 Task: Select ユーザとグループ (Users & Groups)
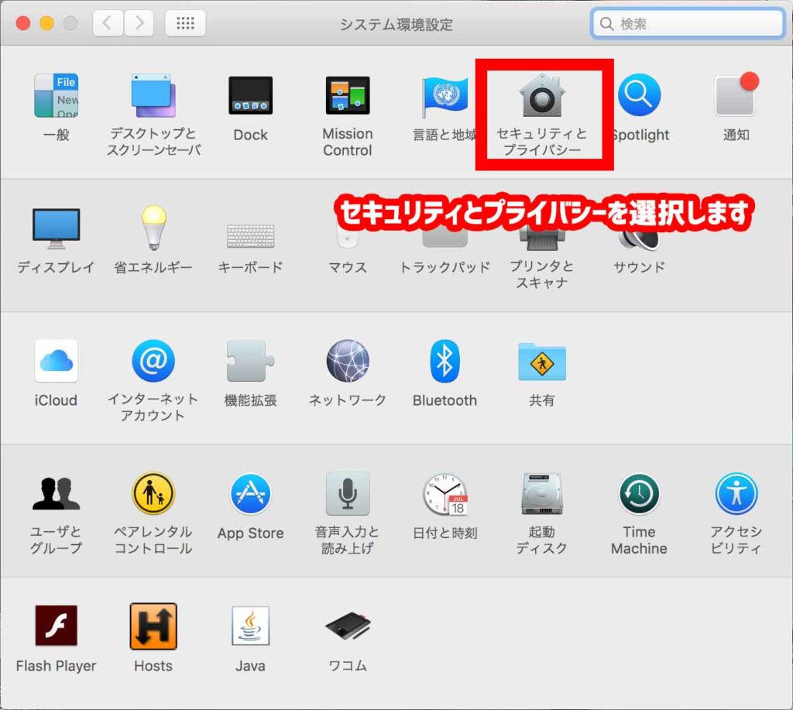56,495
